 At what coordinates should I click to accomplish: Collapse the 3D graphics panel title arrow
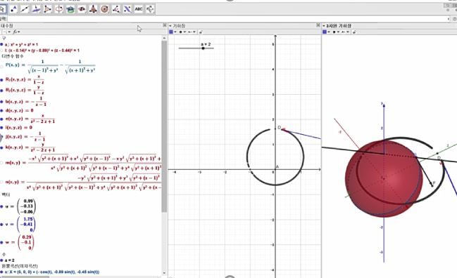tap(324, 26)
